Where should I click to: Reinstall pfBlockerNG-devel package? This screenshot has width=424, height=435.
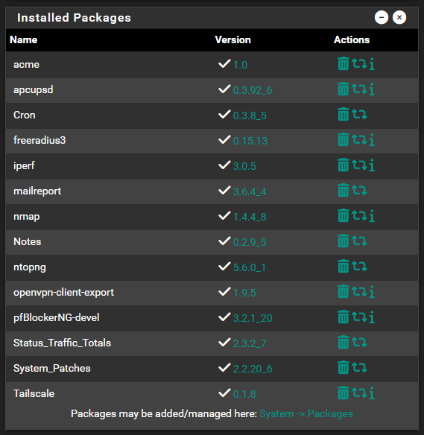[x=360, y=317]
